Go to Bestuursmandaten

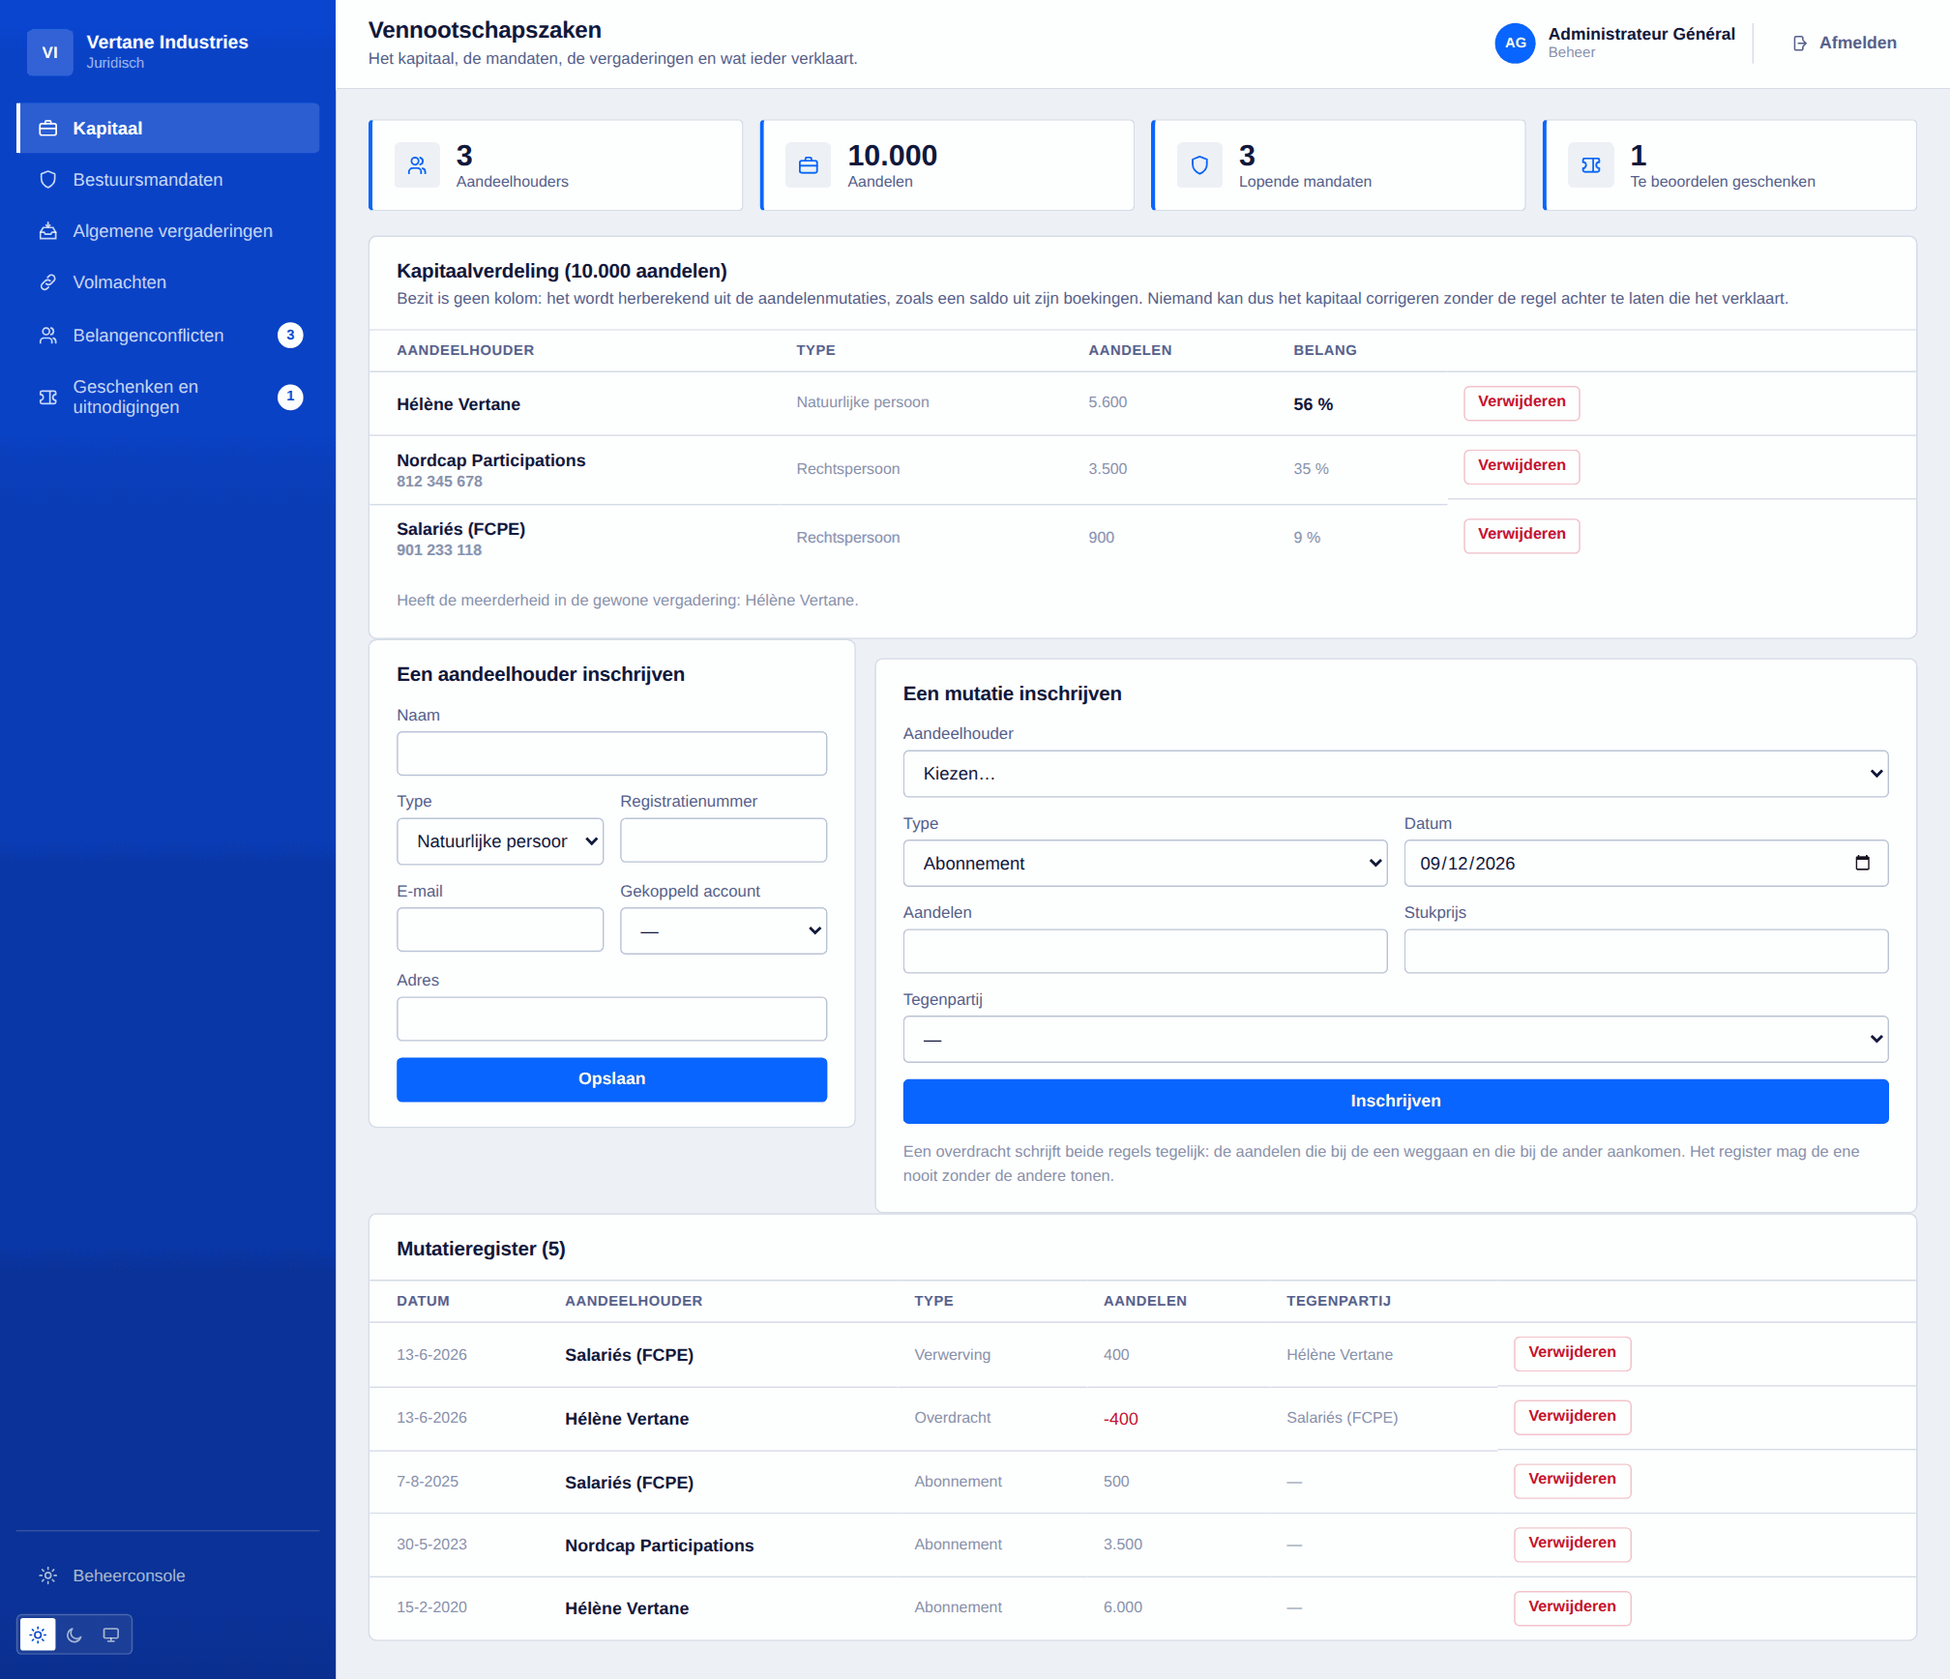(x=168, y=180)
